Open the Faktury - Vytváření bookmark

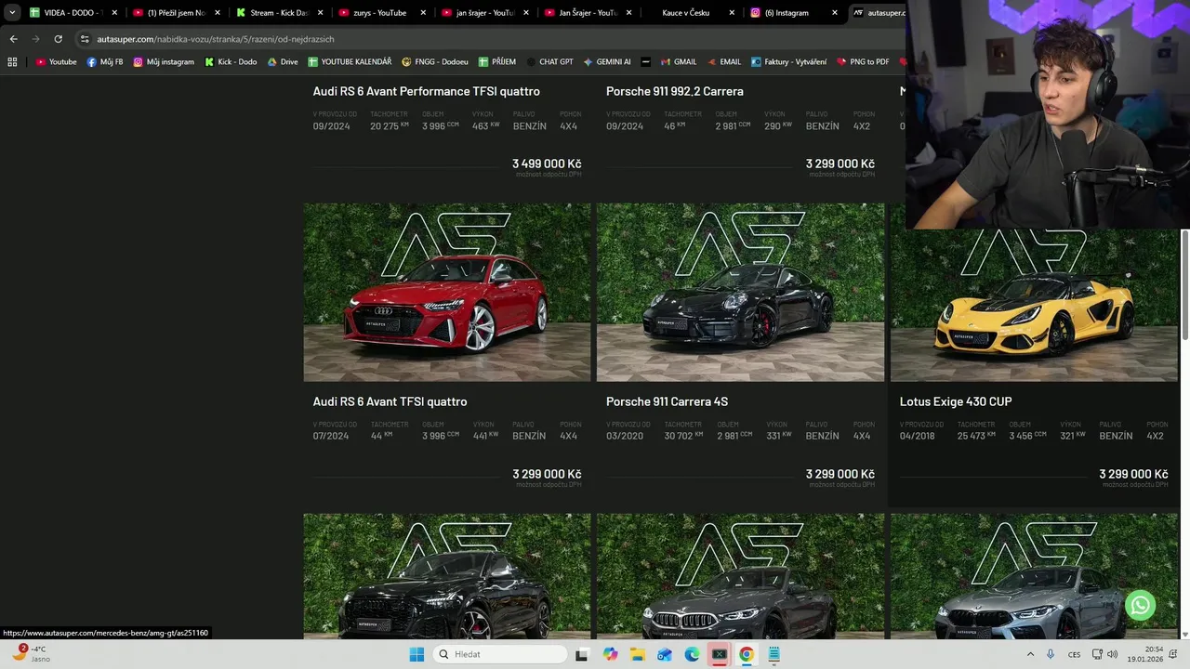point(788,62)
